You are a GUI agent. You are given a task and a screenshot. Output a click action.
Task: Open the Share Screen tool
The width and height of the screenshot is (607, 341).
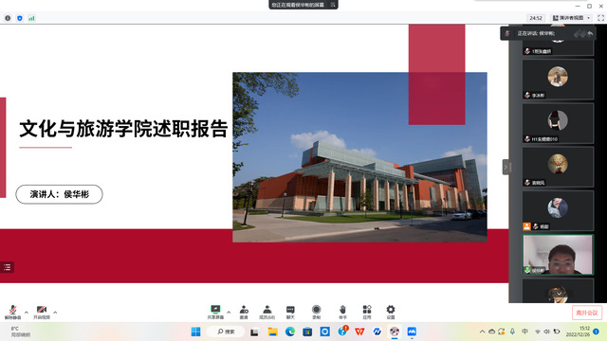tap(215, 312)
